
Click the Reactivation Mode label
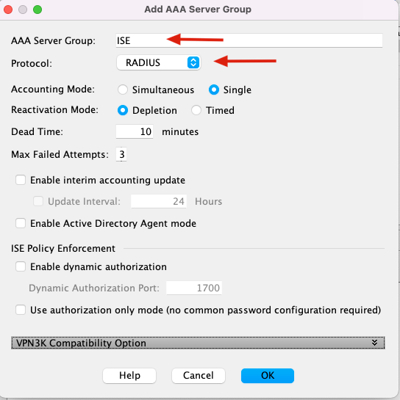(54, 109)
